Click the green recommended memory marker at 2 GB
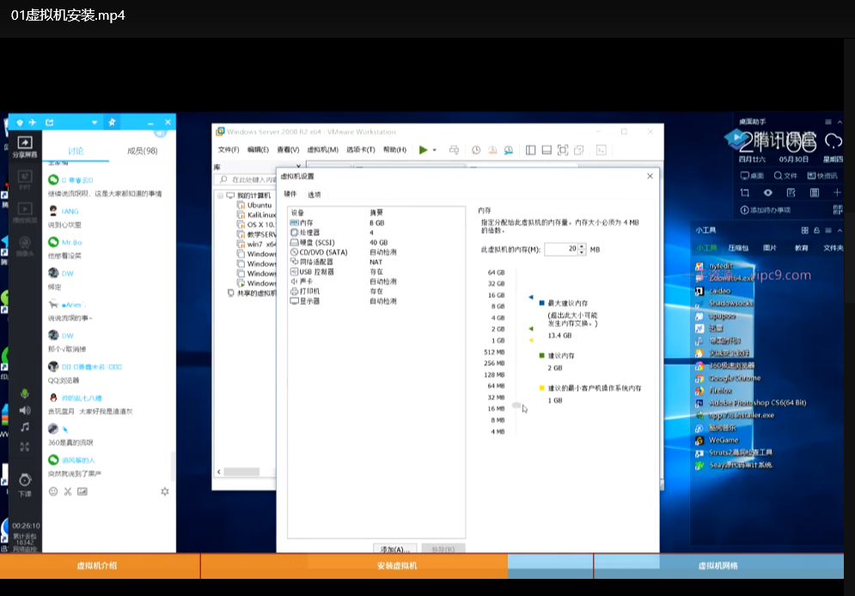 [x=530, y=329]
